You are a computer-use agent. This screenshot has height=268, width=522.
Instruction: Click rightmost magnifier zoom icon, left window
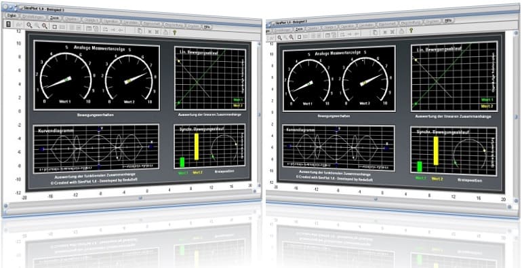tap(44, 26)
